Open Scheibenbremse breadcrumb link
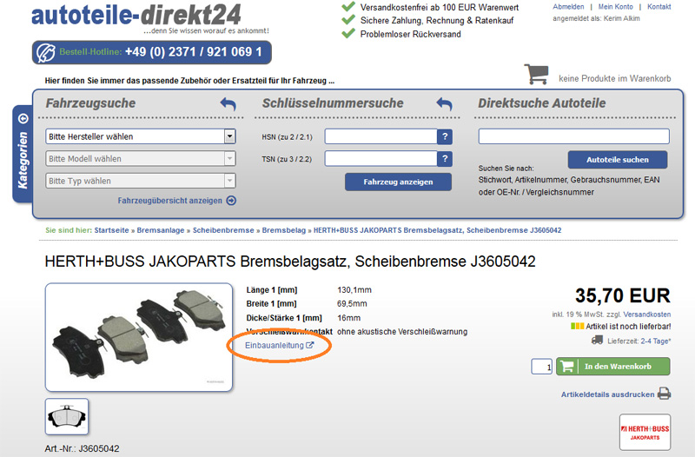 (223, 230)
